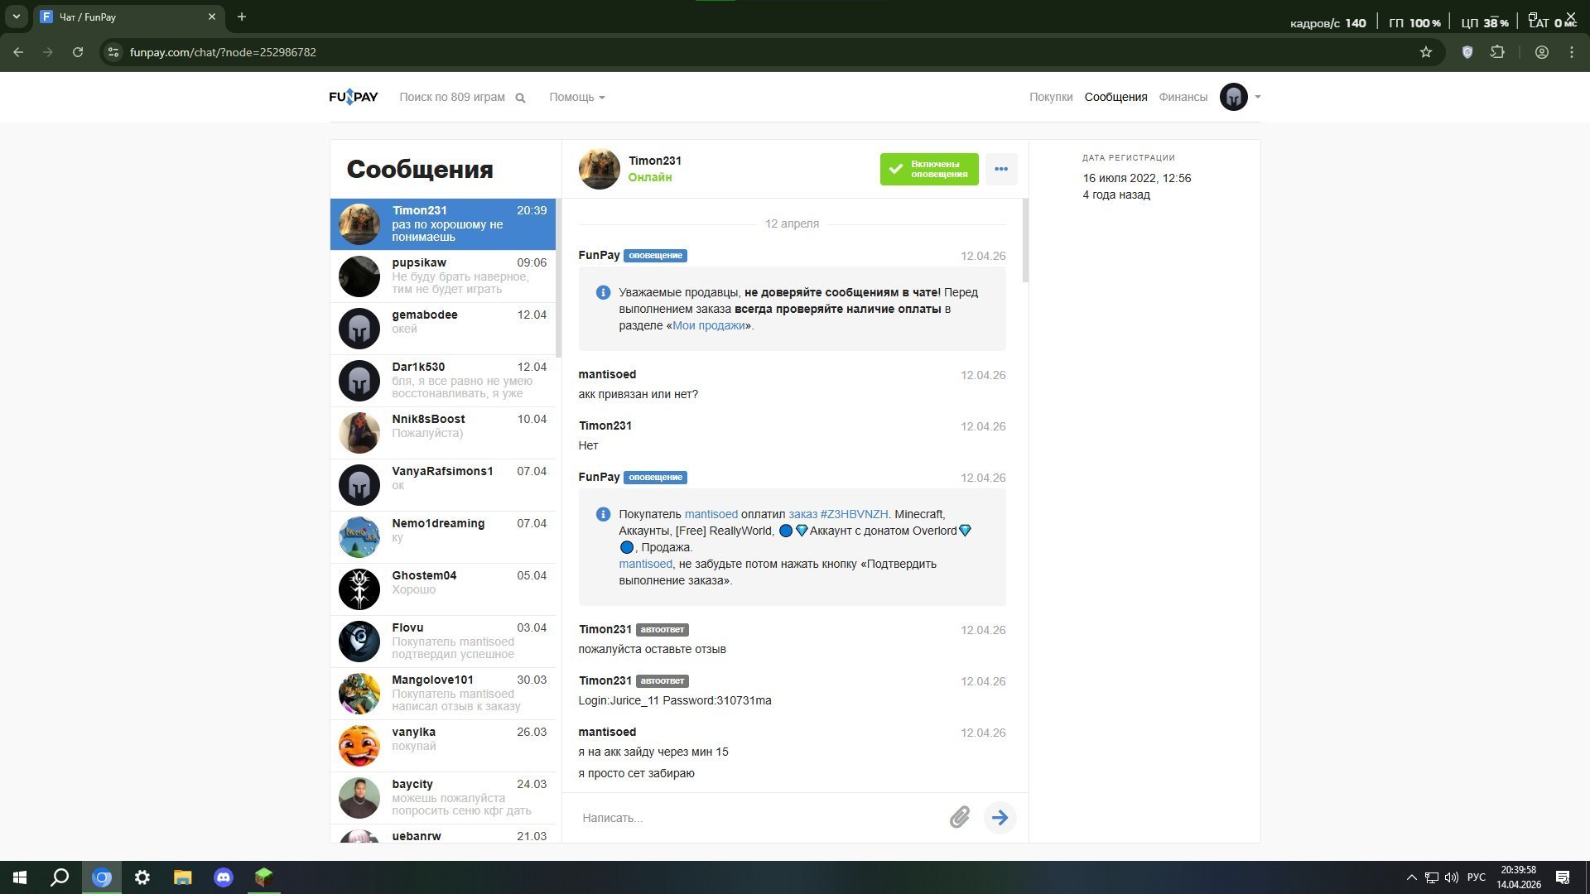
Task: Open the chat with pupsikaw
Action: (443, 276)
